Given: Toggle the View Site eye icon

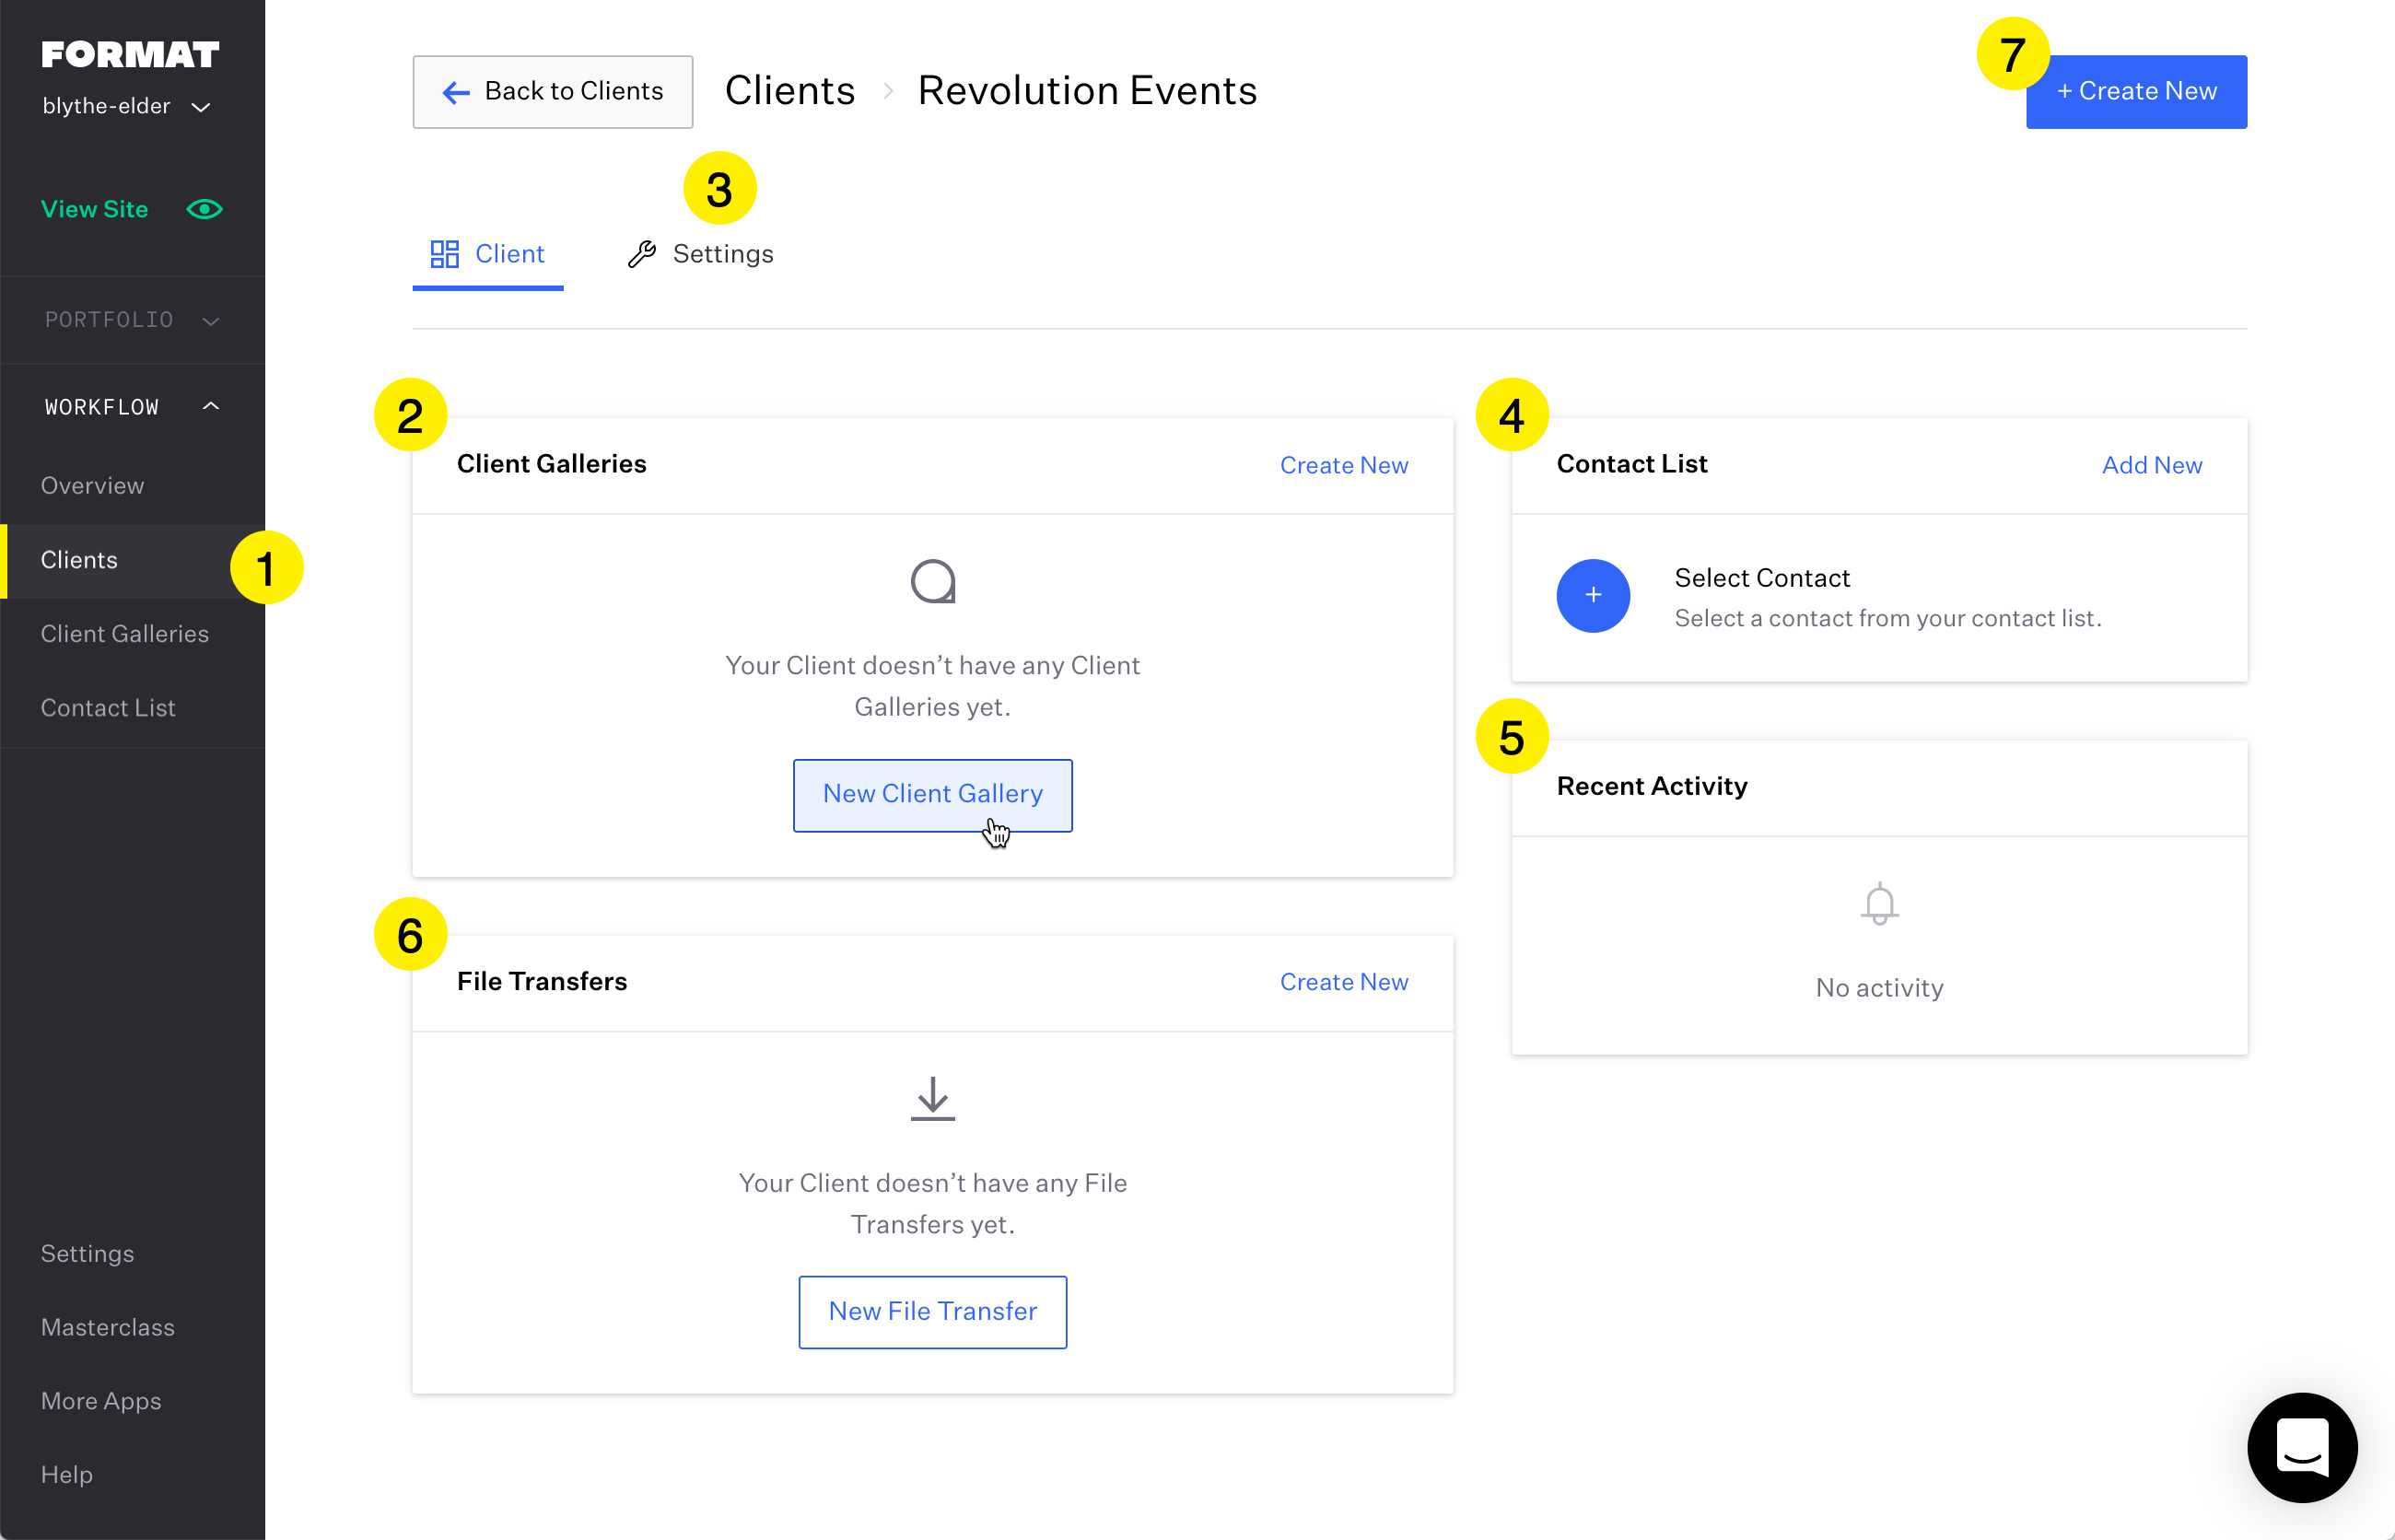Looking at the screenshot, I should click(x=204, y=209).
